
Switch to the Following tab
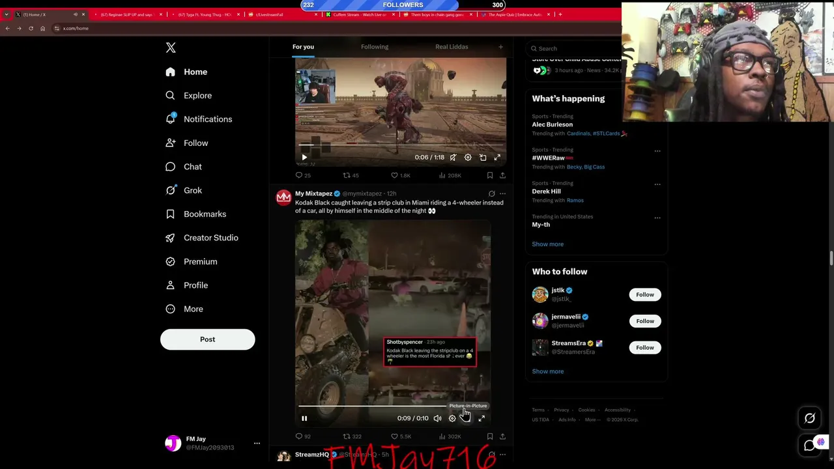click(375, 47)
